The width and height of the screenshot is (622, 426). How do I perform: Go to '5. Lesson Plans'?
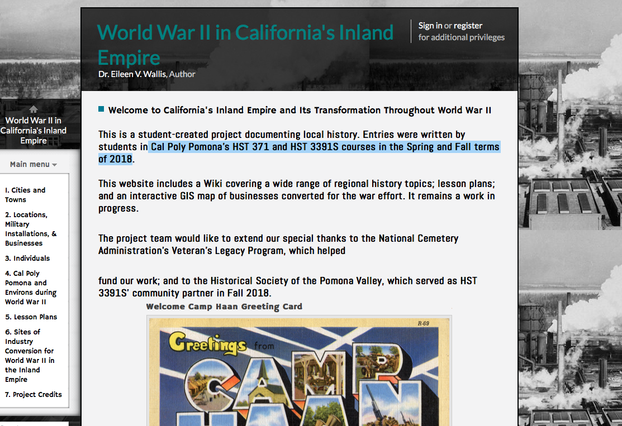pyautogui.click(x=31, y=317)
